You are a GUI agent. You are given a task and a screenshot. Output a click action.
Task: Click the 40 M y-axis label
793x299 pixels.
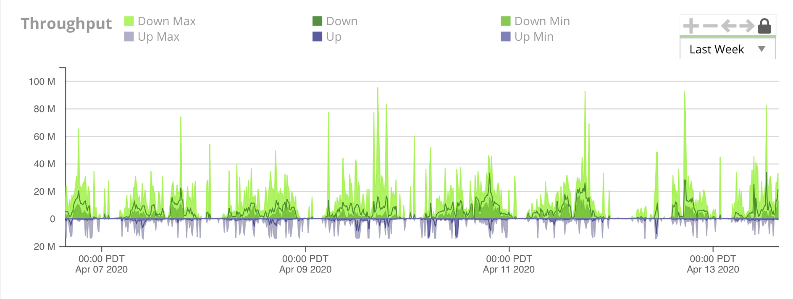coord(45,164)
